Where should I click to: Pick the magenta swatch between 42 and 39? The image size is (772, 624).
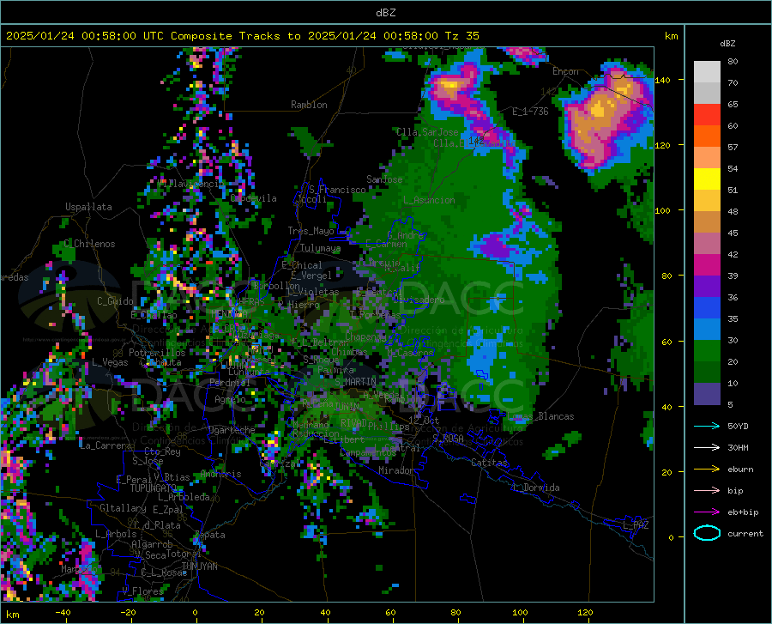707,265
